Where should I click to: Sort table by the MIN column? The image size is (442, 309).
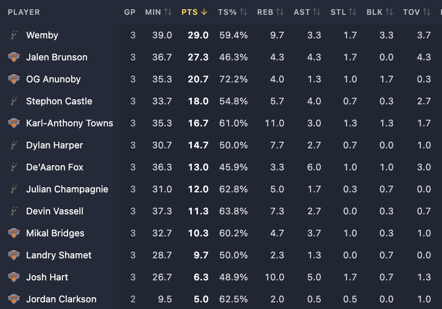[158, 12]
